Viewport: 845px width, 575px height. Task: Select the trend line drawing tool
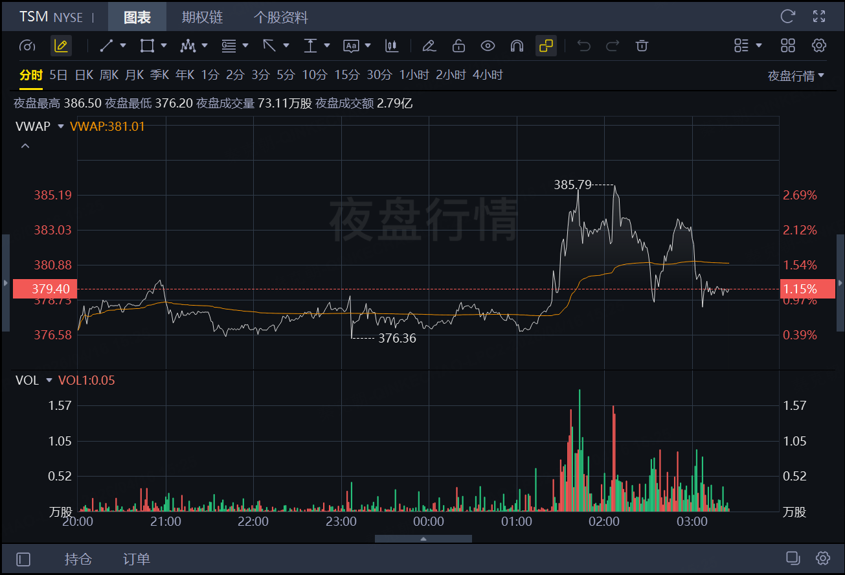click(107, 46)
